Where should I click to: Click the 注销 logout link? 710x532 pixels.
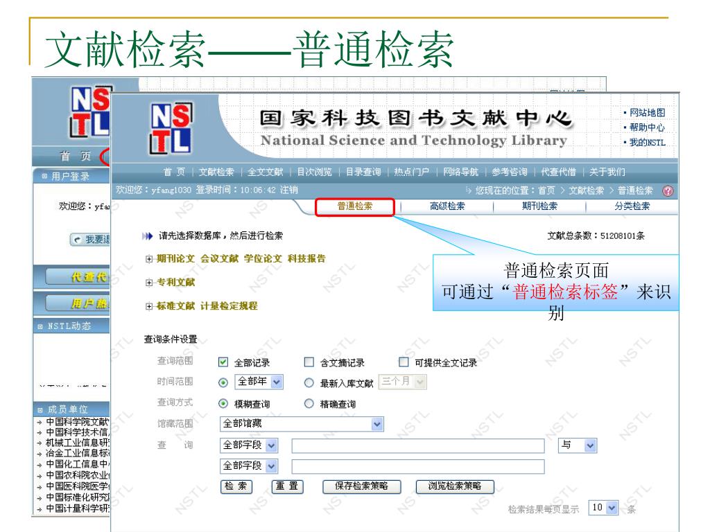(x=288, y=190)
